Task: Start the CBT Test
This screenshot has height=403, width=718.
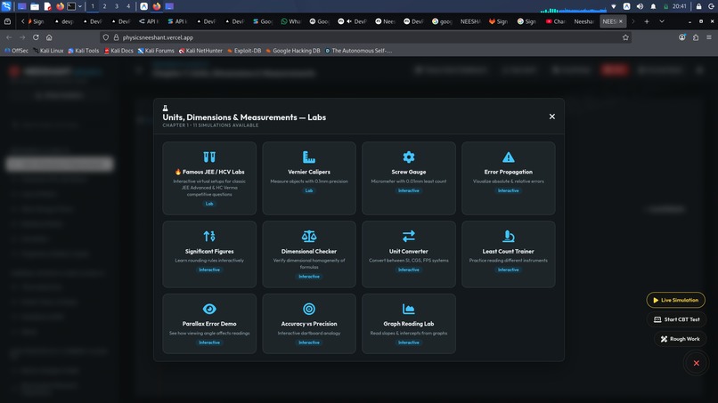Action: (x=677, y=319)
